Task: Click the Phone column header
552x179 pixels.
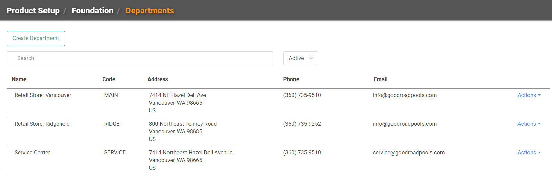Action: (x=291, y=79)
